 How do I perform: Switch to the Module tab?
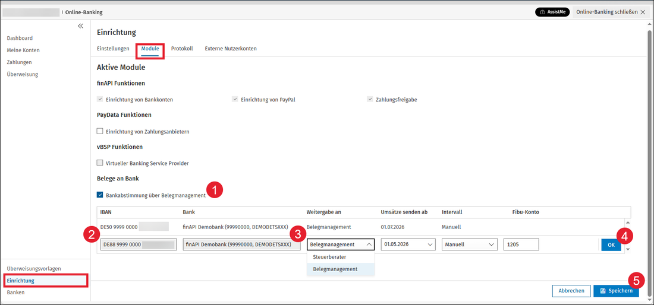[150, 49]
